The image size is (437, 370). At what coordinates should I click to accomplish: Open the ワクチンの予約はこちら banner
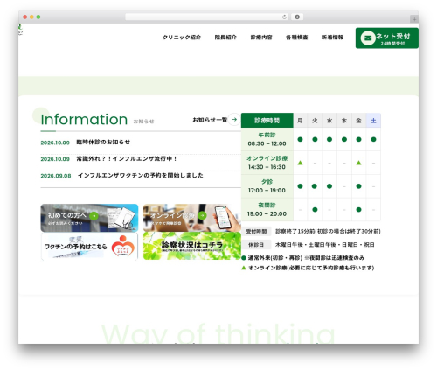(89, 246)
